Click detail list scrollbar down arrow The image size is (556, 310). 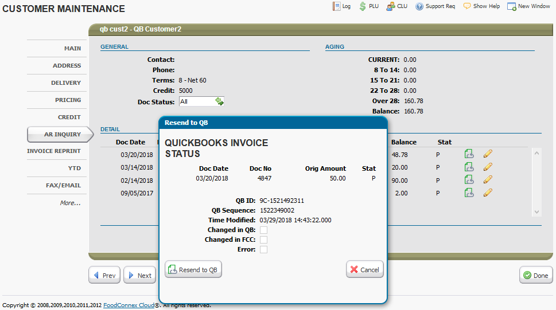(537, 212)
